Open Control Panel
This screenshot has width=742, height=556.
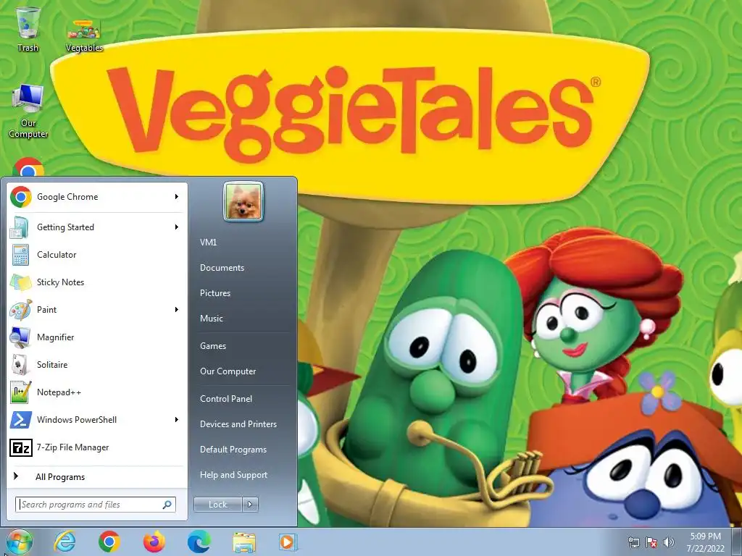pos(226,399)
